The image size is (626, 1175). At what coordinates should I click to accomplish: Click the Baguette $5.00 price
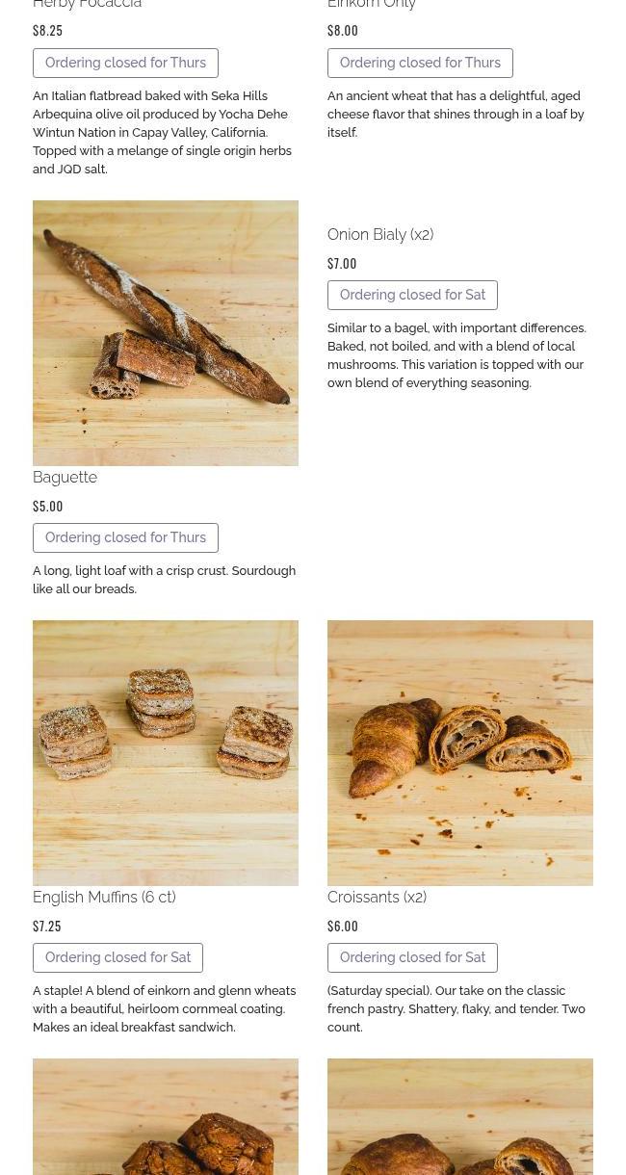(x=47, y=506)
